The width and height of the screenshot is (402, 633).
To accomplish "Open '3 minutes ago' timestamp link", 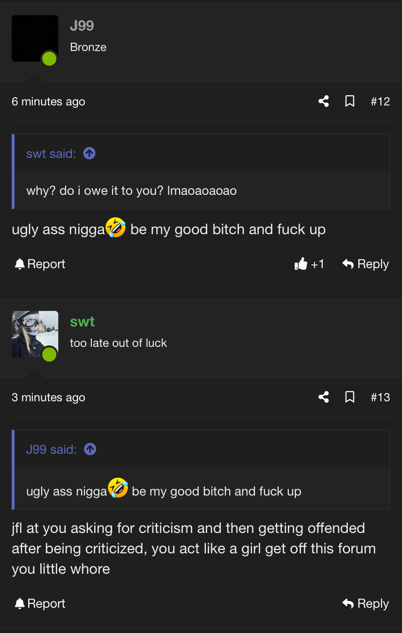I will point(49,397).
